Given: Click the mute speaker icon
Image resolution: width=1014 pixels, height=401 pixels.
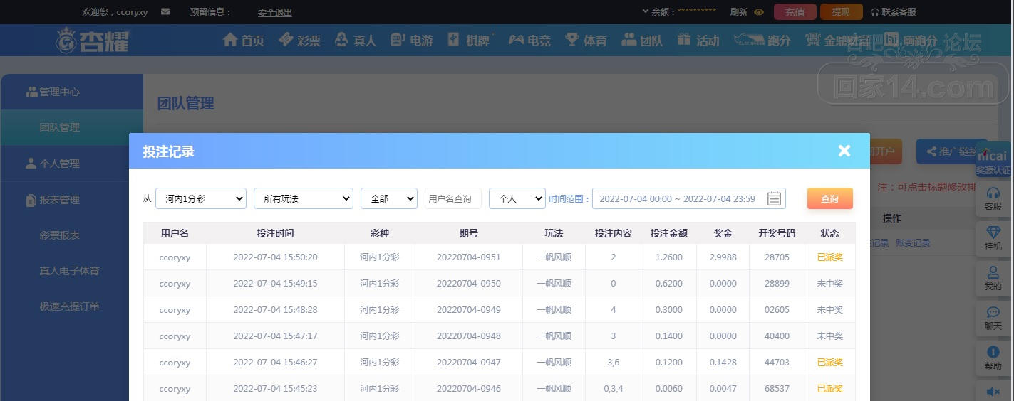Looking at the screenshot, I should [x=993, y=391].
